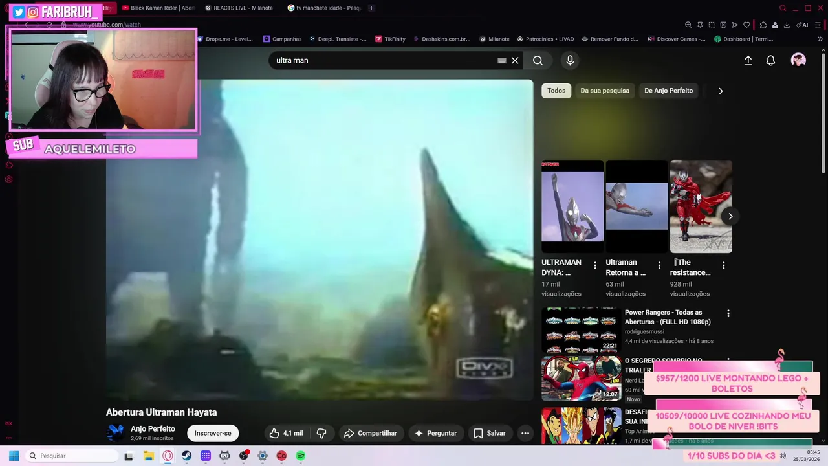
Task: Open the YouTube account avatar menu
Action: click(798, 60)
